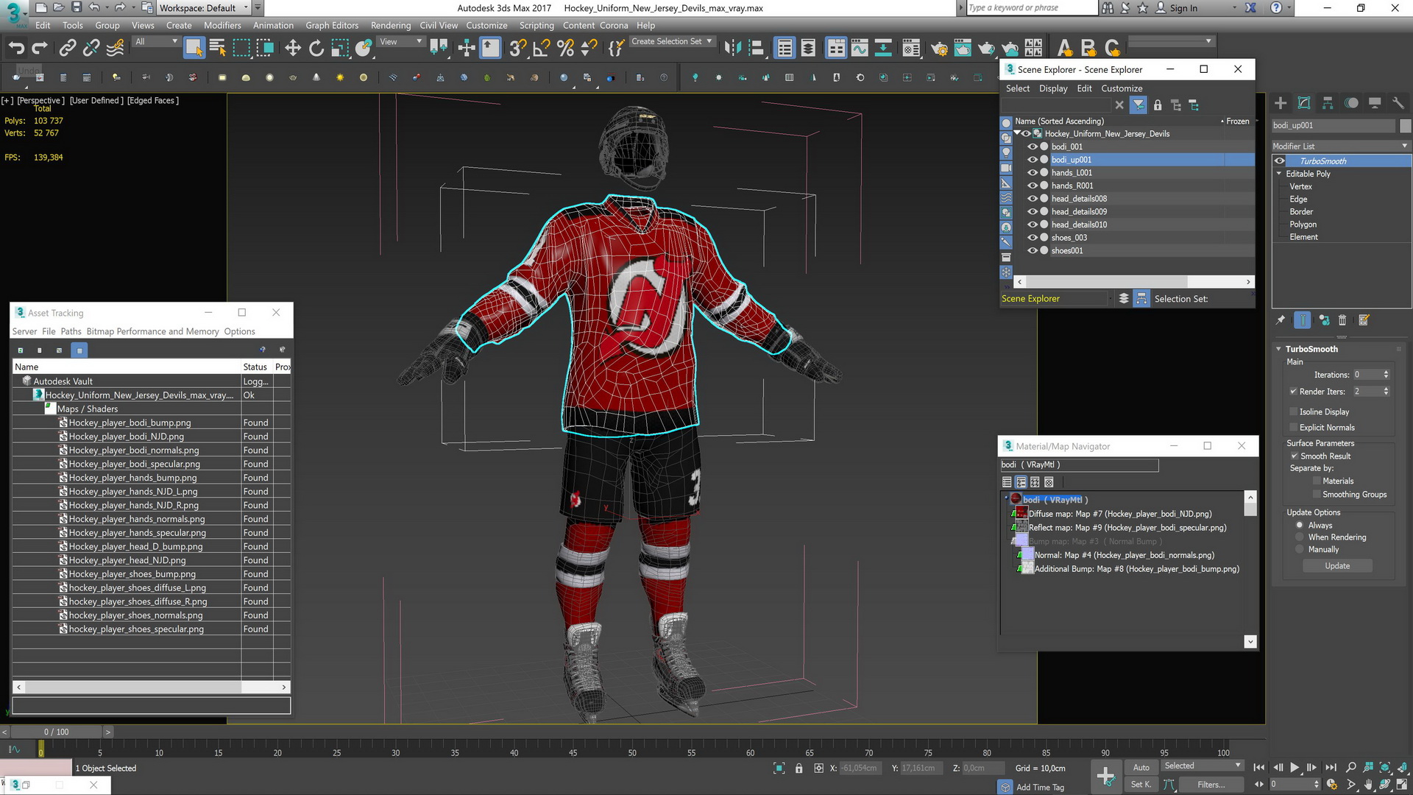
Task: Hide hands_L001 using its eye icon
Action: 1033,173
